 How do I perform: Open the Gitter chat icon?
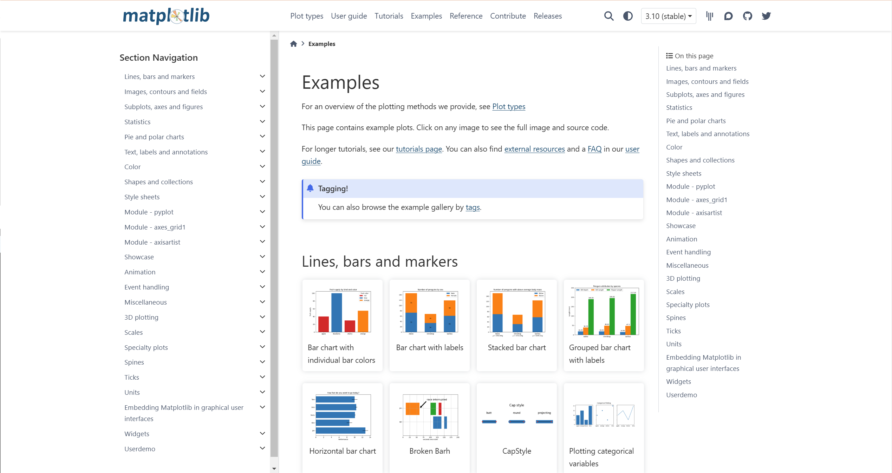[x=710, y=16]
